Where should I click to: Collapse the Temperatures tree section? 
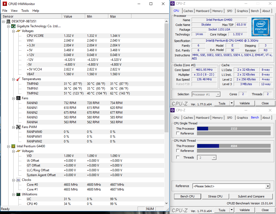click(13, 79)
